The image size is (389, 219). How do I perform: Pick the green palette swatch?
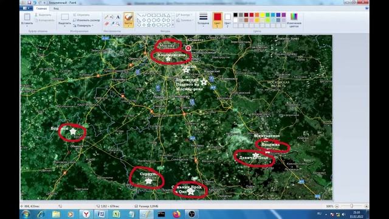coord(267,15)
